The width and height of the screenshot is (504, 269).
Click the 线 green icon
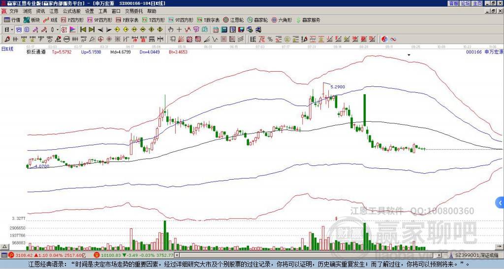pos(204,30)
